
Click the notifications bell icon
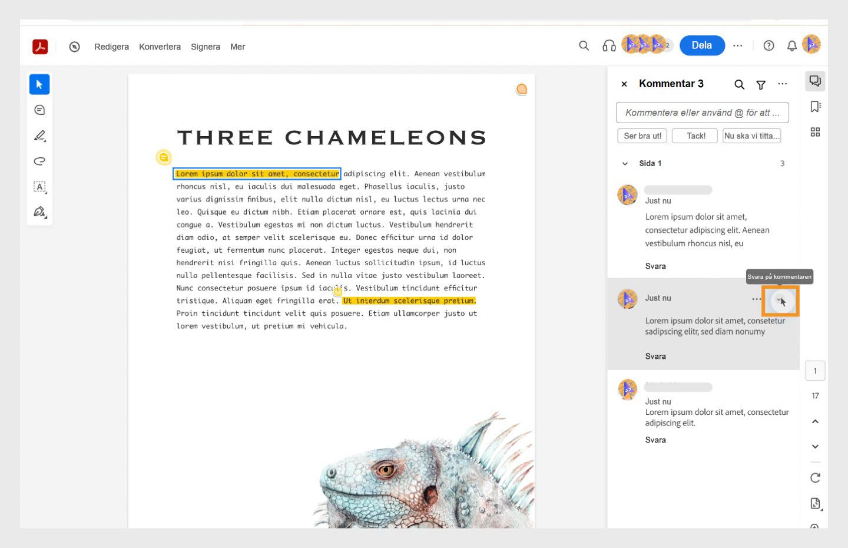click(x=792, y=45)
